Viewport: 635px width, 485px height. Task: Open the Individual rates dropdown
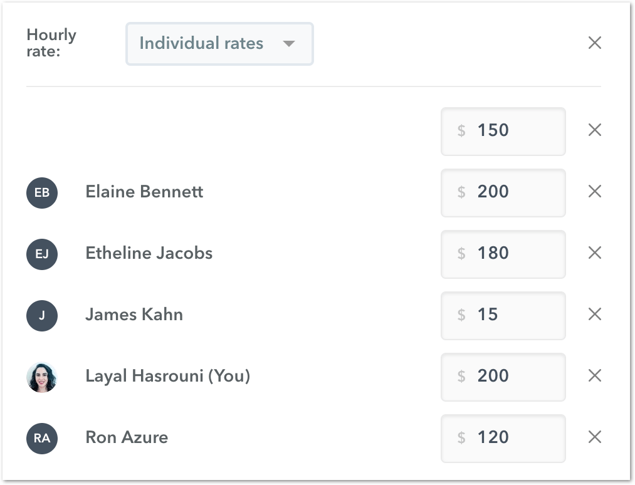(x=219, y=44)
